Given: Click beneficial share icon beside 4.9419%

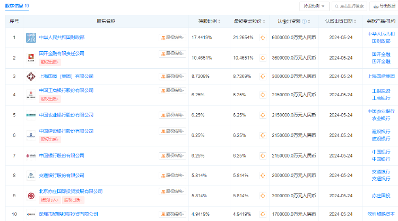Looking at the screenshot, I should tap(263, 214).
